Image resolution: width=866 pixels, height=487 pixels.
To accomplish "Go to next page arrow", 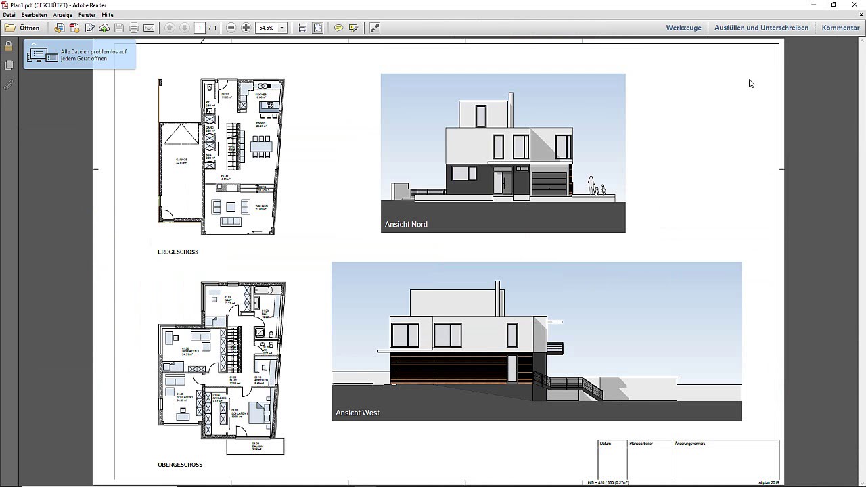I will 185,28.
